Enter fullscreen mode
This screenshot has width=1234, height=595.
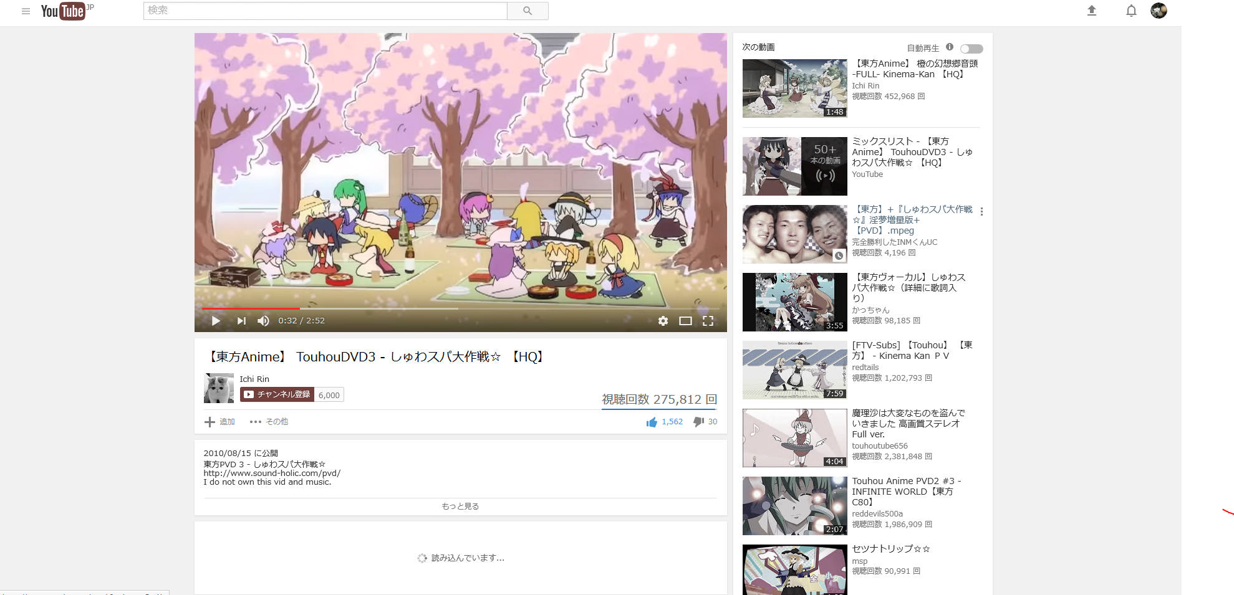(708, 320)
